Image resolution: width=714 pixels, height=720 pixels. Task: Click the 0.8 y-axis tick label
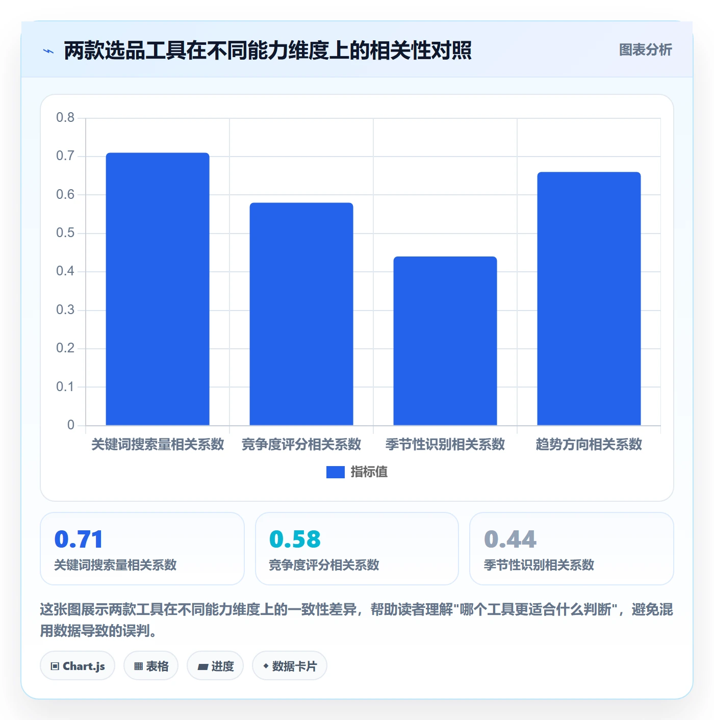click(65, 118)
